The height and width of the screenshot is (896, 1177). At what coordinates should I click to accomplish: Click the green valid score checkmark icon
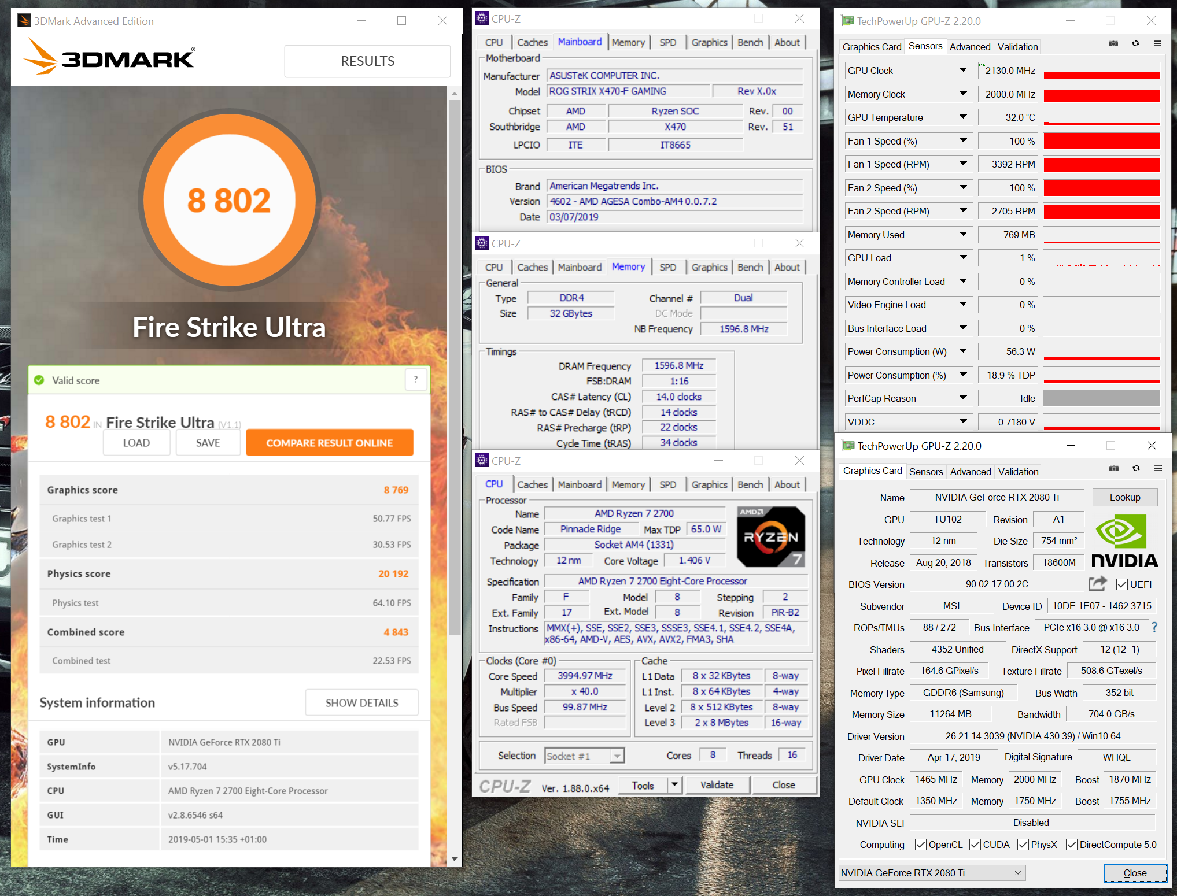(x=39, y=380)
